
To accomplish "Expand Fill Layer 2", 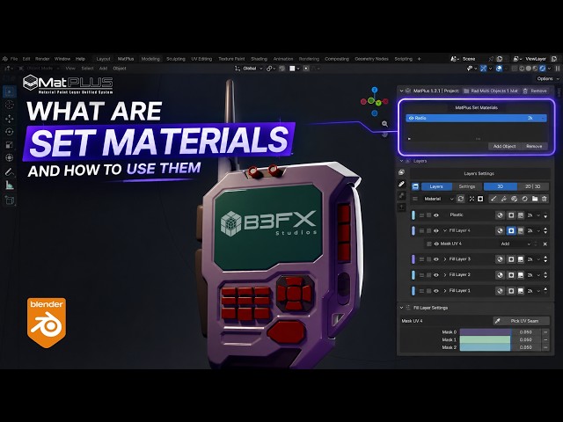I will point(445,275).
